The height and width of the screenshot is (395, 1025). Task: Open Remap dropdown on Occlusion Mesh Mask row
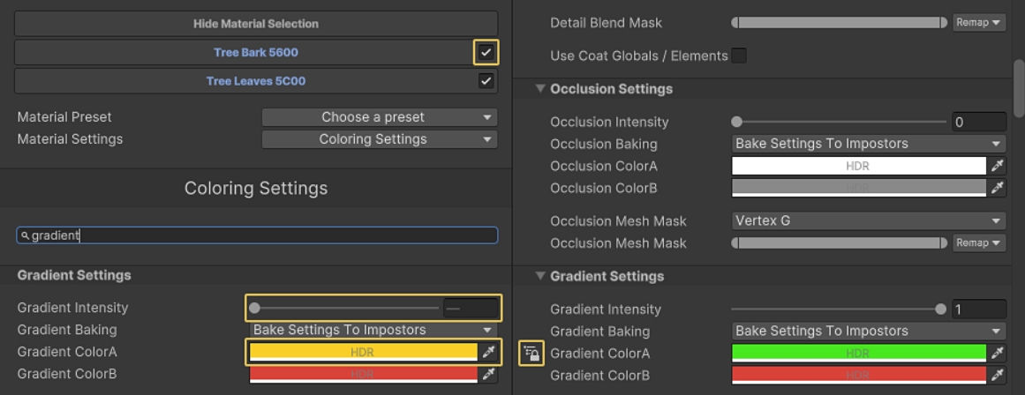978,242
